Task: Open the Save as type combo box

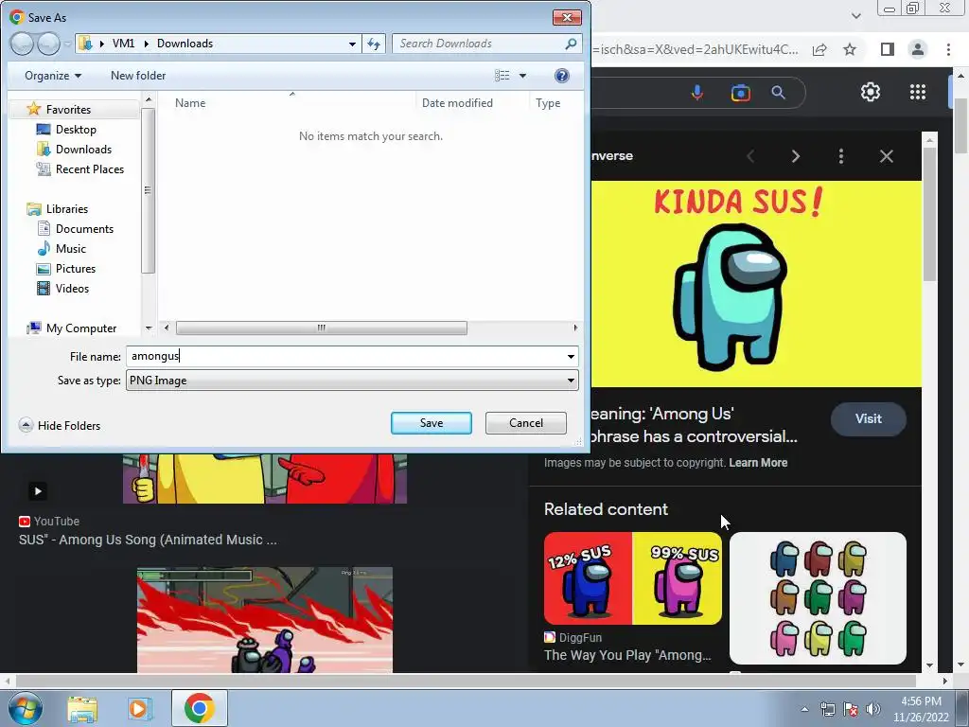Action: pyautogui.click(x=352, y=381)
